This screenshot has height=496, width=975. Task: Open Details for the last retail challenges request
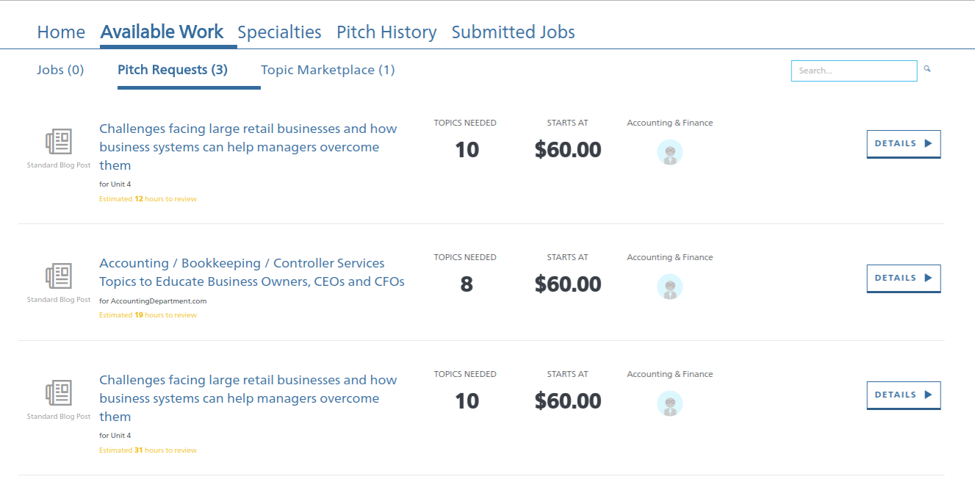(x=904, y=395)
